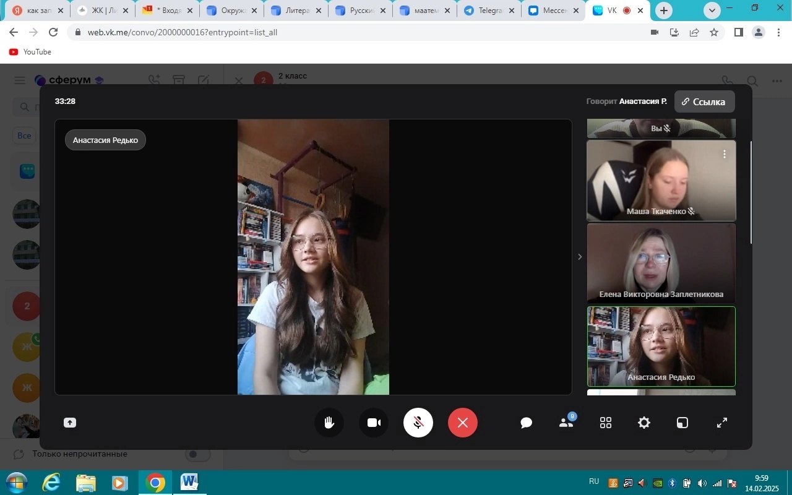Screen dimensions: 792x495
Task: Select Анастасия Редько side thumbnail
Action: tap(661, 346)
